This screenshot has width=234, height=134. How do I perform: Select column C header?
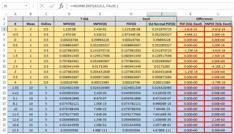point(46,14)
